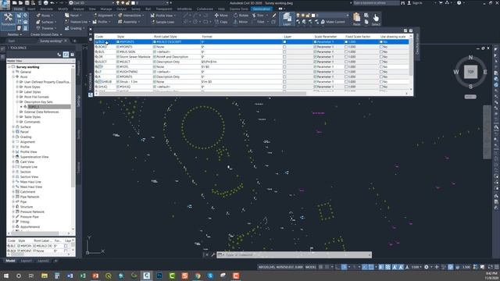The width and height of the screenshot is (500, 281).
Task: Open File Explorer from taskbar
Action: coord(45,276)
